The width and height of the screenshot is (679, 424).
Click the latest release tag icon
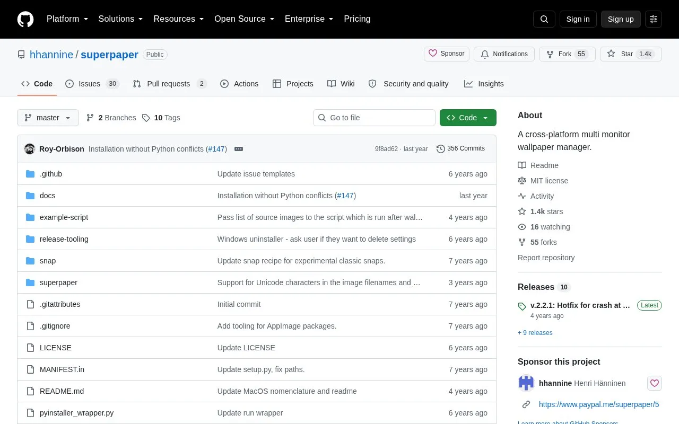pyautogui.click(x=522, y=306)
